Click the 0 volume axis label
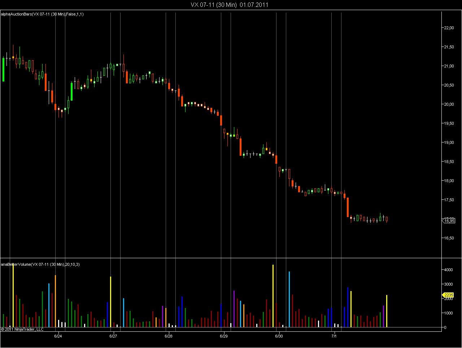 click(x=445, y=327)
